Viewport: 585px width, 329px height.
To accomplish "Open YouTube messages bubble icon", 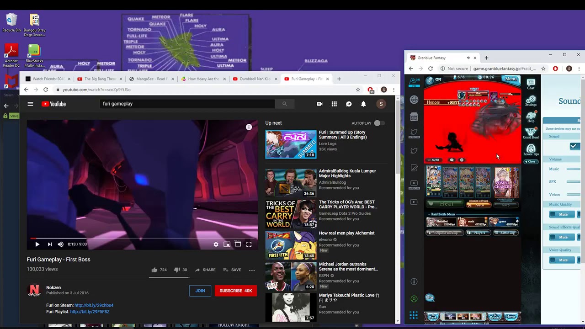I will (349, 104).
